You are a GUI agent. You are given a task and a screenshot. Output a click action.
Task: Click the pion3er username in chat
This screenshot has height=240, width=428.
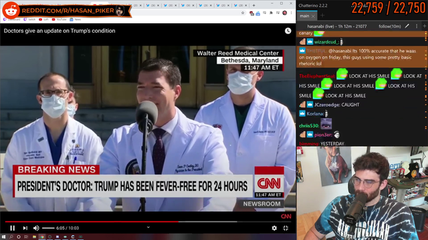point(324,135)
